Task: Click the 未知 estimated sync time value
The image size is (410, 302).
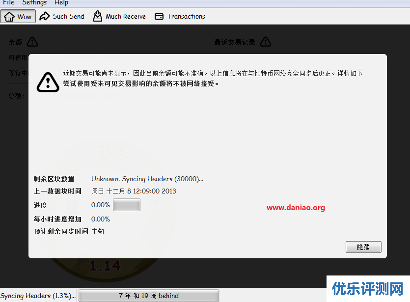Action: pos(98,231)
